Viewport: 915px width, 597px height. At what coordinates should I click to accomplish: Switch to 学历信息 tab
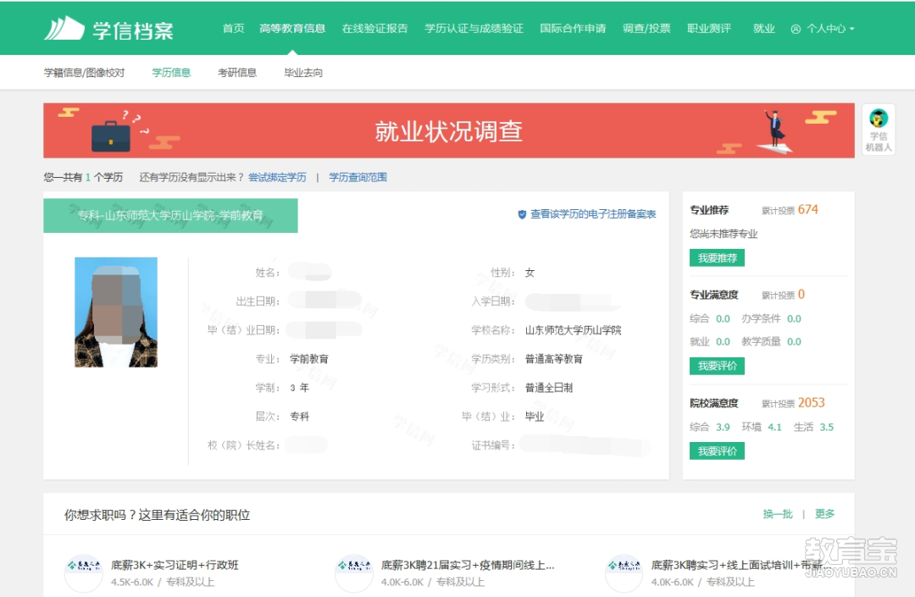(171, 72)
